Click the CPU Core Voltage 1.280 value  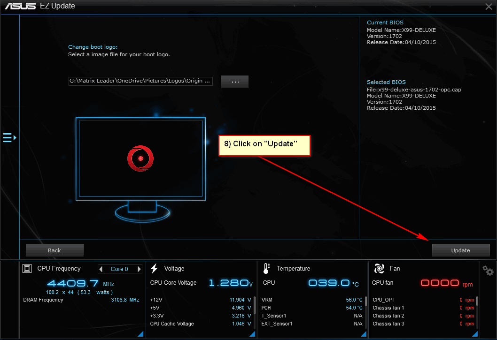(231, 283)
